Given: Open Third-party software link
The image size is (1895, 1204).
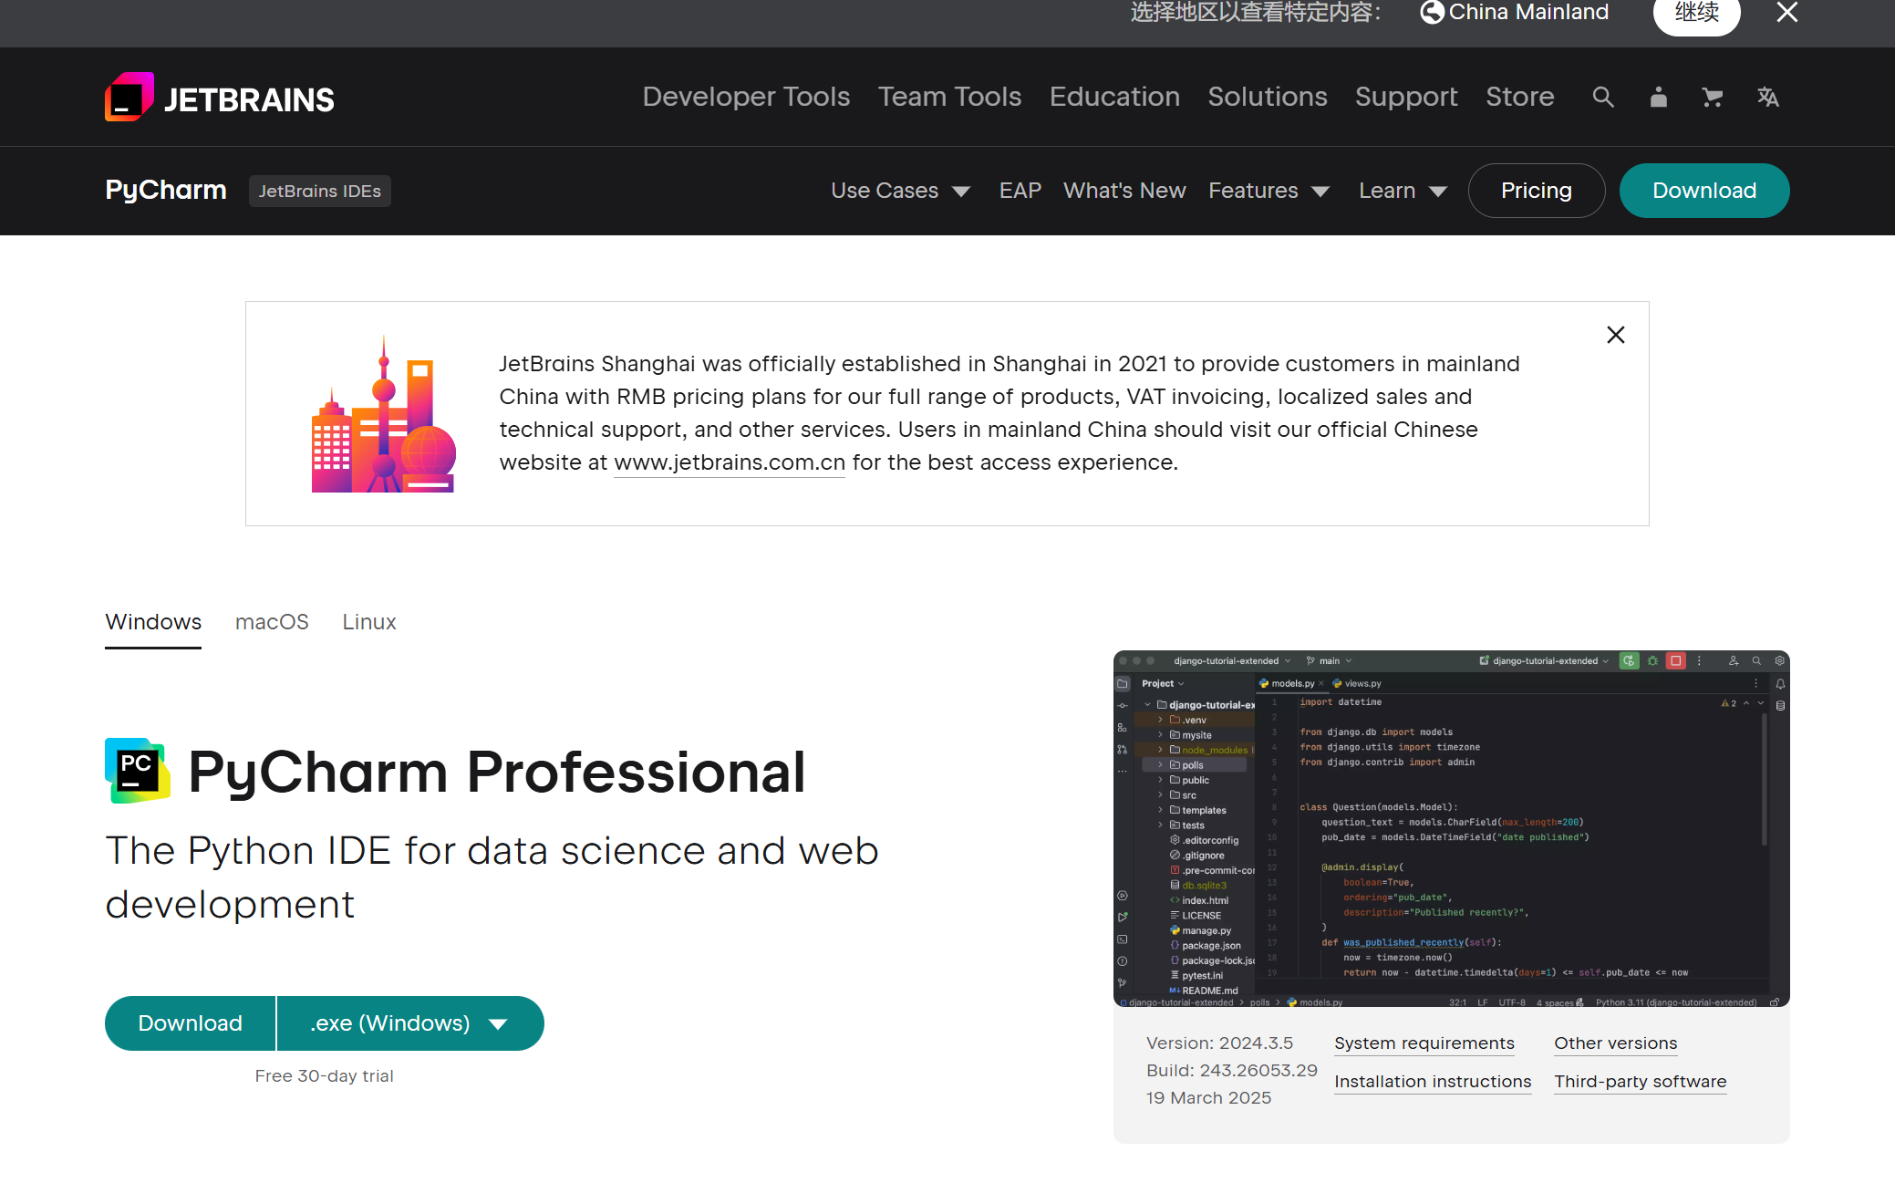Looking at the screenshot, I should [1641, 1082].
